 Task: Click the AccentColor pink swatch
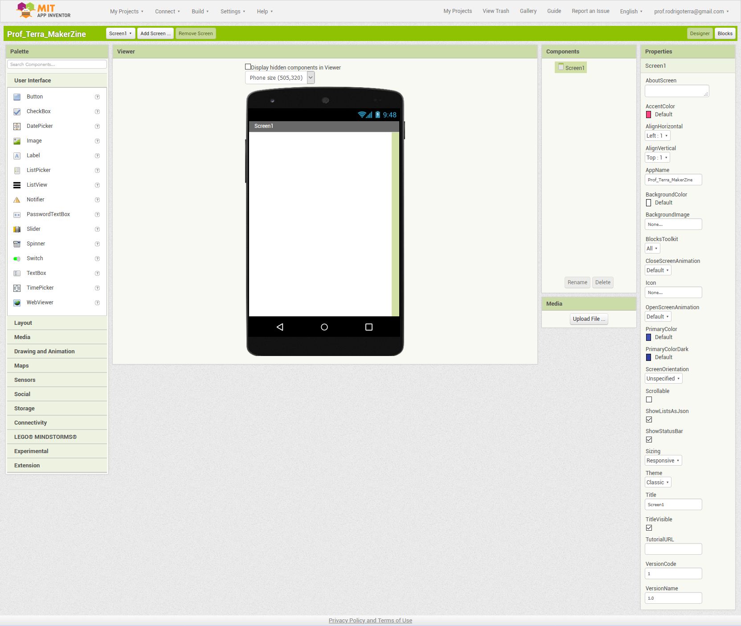coord(649,115)
